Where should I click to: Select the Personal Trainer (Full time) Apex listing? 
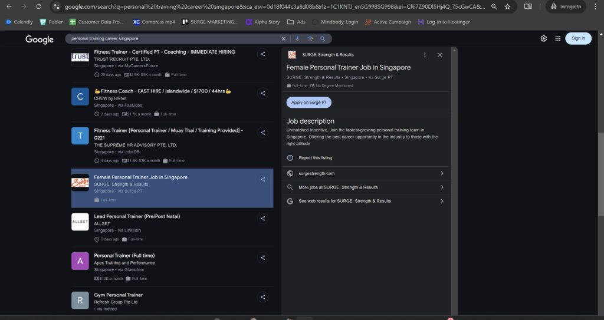tap(124, 256)
